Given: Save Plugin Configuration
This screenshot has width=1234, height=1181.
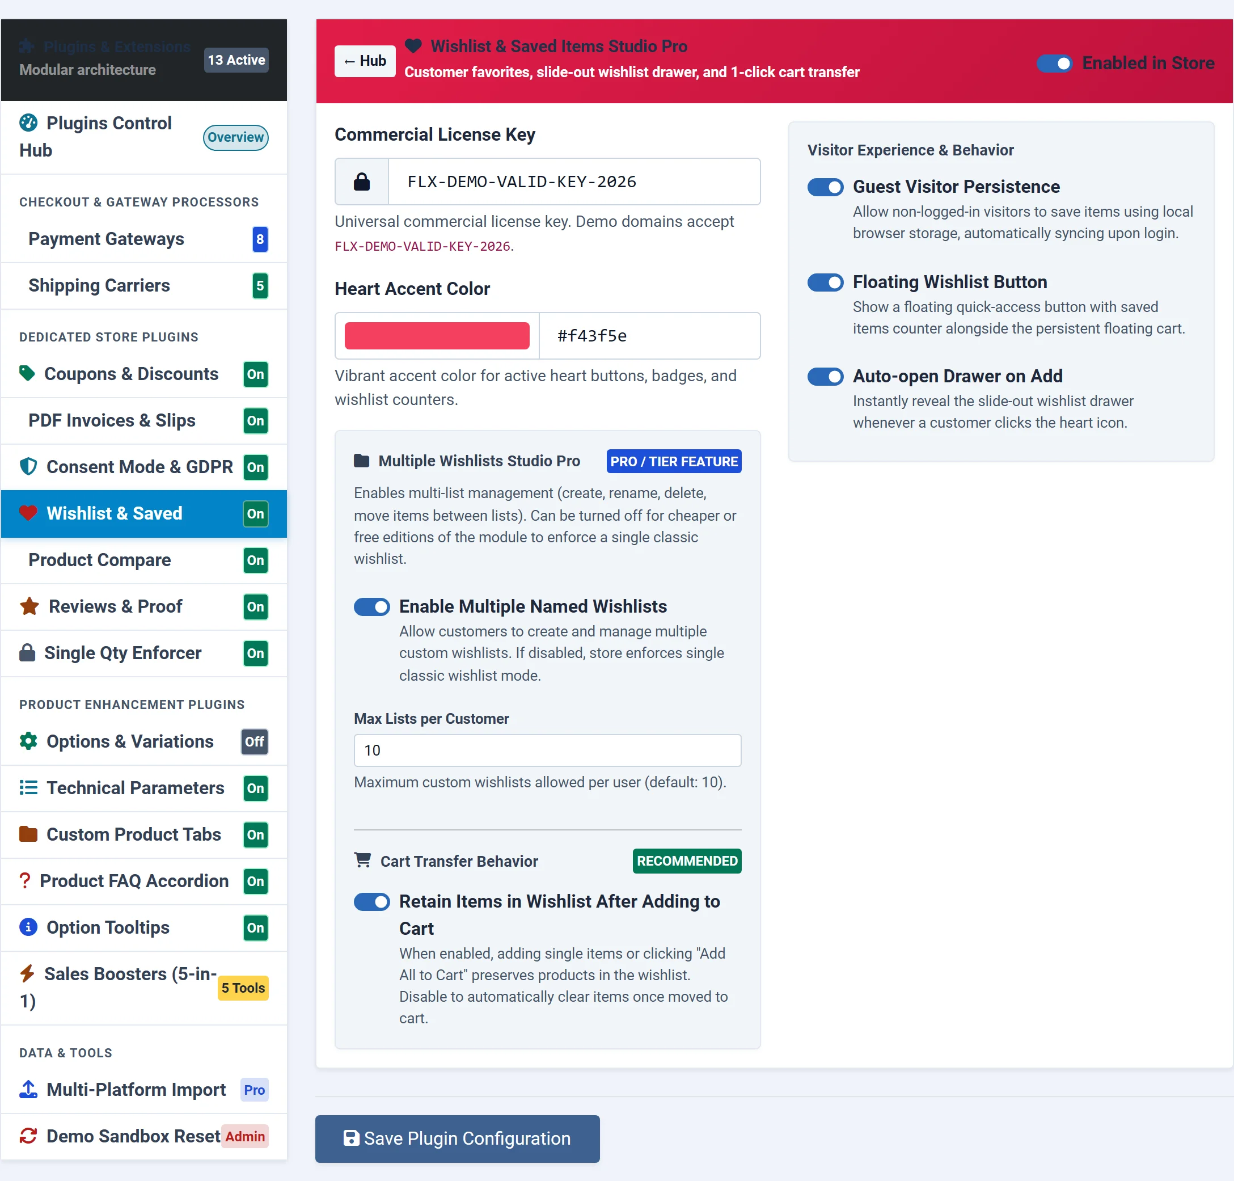Looking at the screenshot, I should [458, 1138].
